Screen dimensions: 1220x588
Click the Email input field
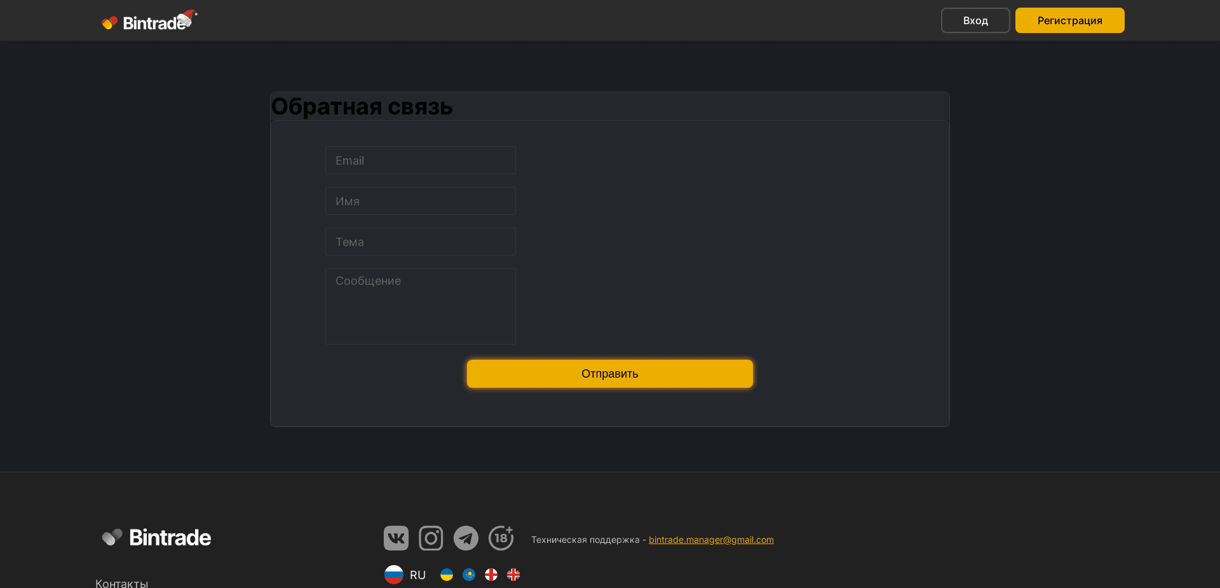click(x=420, y=160)
